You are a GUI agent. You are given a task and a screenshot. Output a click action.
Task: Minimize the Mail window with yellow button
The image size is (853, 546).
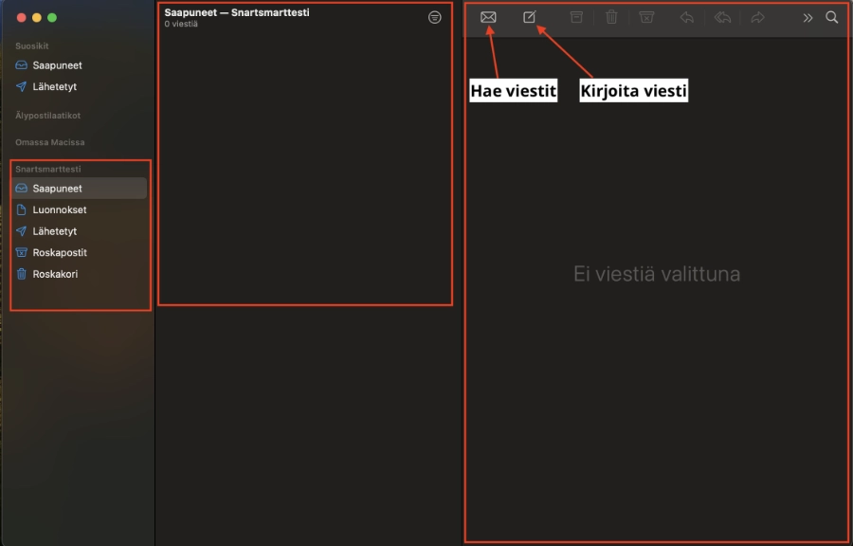tap(36, 18)
